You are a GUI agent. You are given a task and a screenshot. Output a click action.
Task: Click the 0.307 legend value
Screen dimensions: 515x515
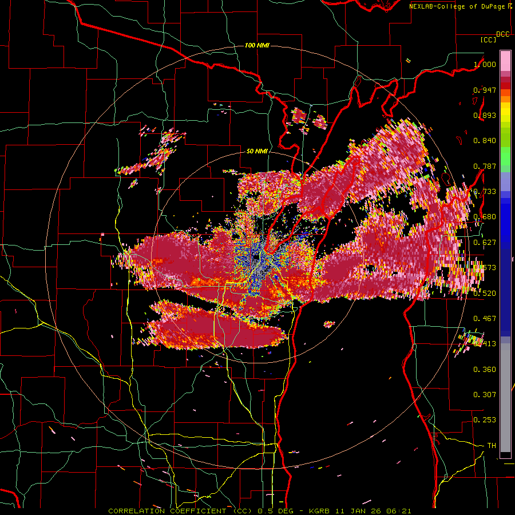click(485, 394)
